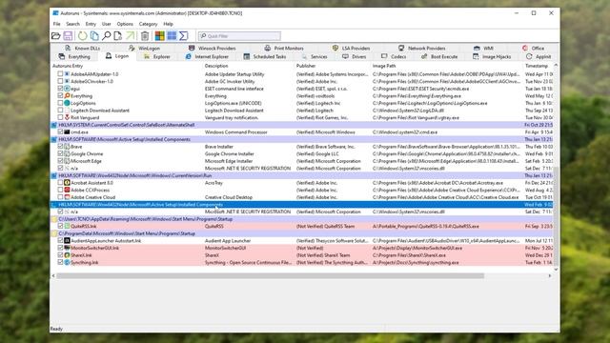610x343 pixels.
Task: Uncheck the Brave installer entry checkbox
Action: 60,147
